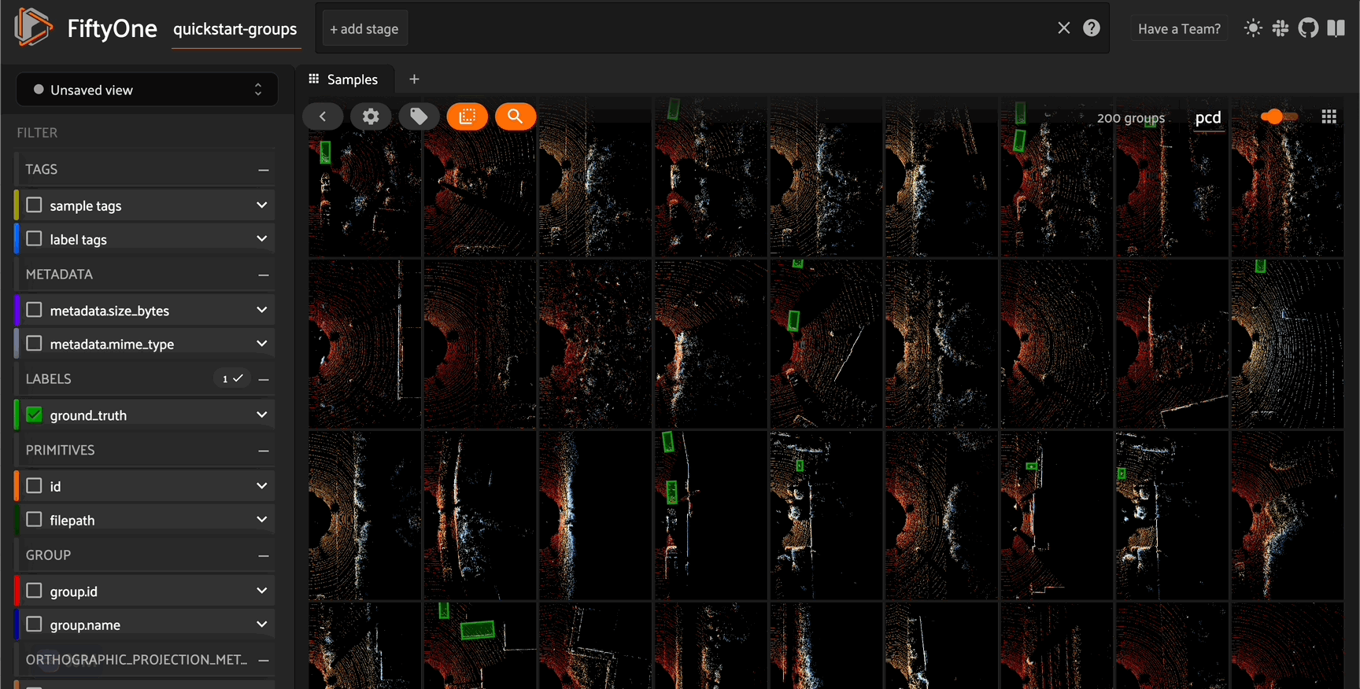Viewport: 1360px width, 689px height.
Task: Check the sample tags checkbox
Action: coord(34,205)
